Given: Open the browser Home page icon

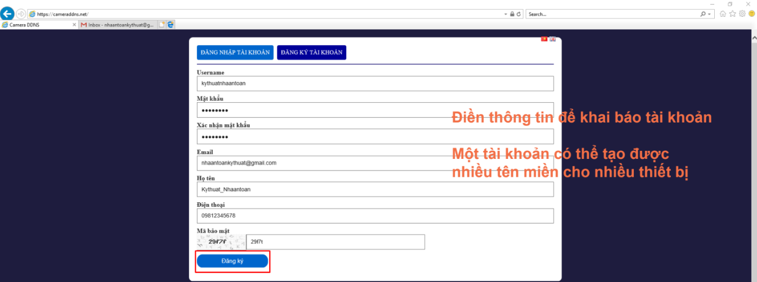Looking at the screenshot, I should tap(723, 14).
